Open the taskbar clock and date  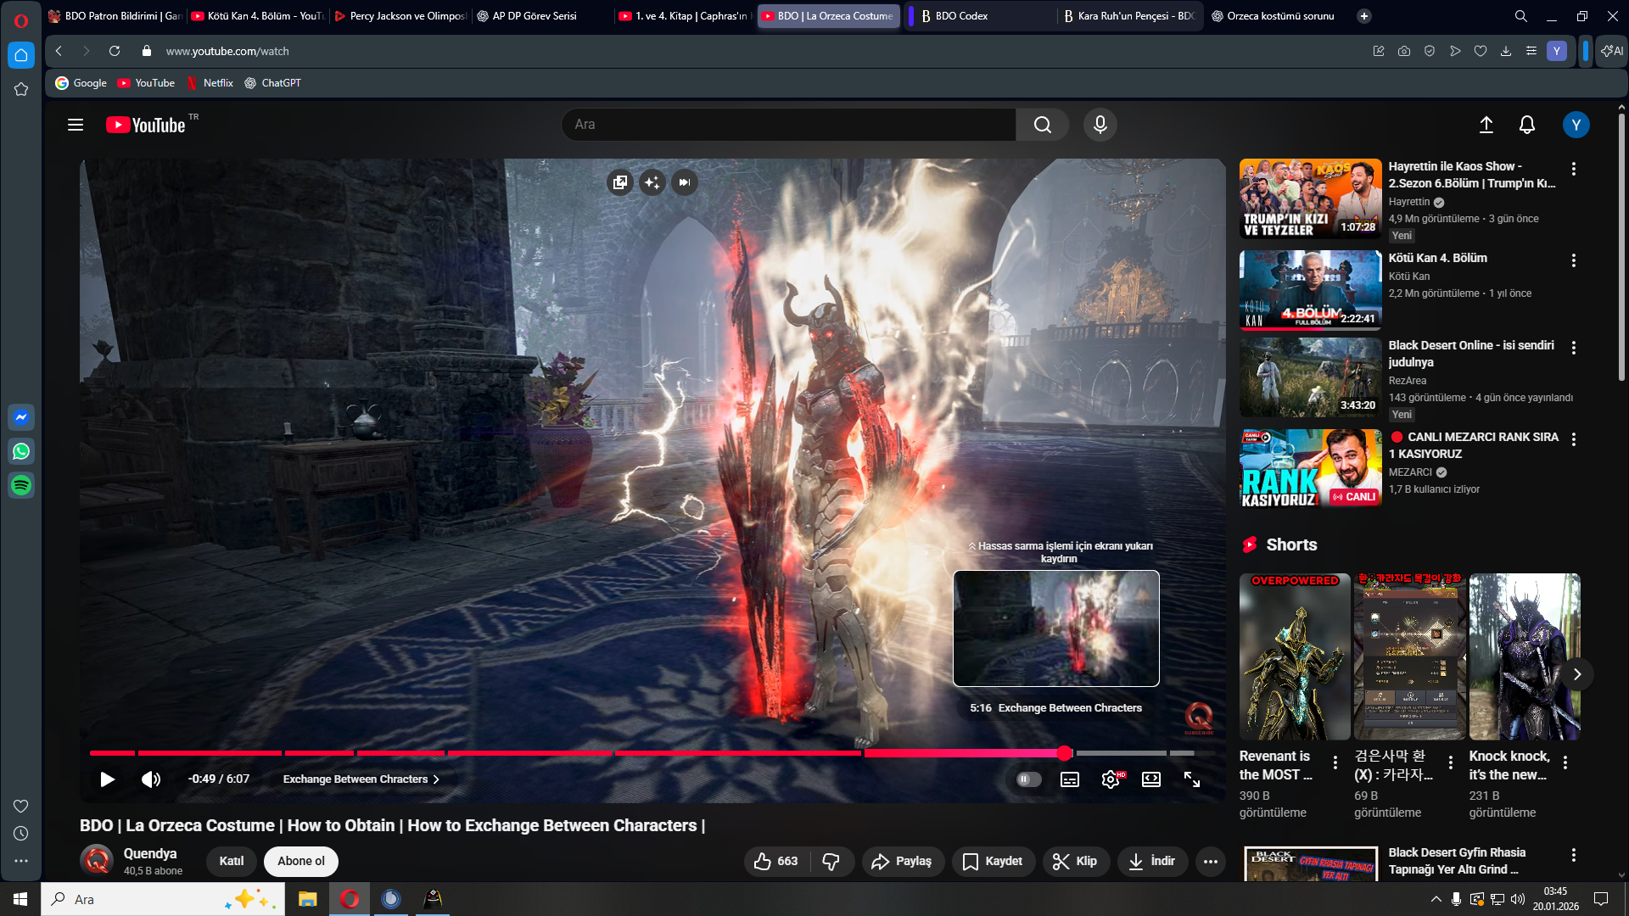click(x=1555, y=899)
